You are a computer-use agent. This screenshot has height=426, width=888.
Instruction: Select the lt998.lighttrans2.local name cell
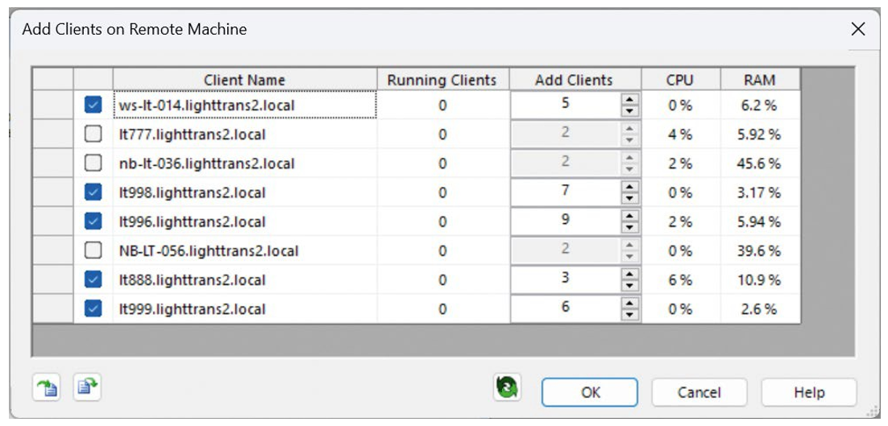click(x=245, y=192)
